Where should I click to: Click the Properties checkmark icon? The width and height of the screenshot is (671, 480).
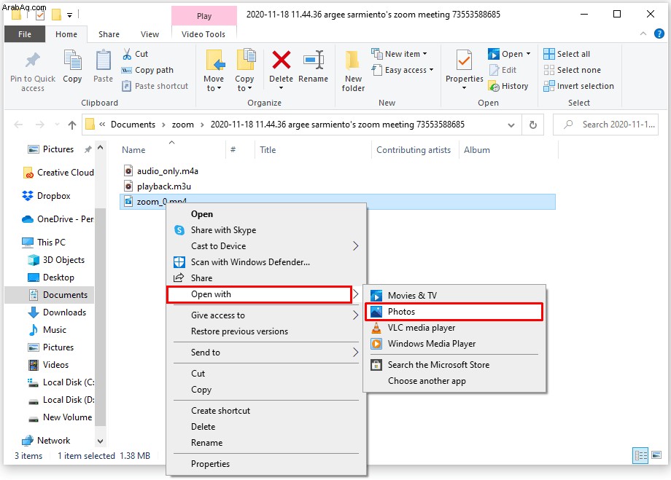(x=464, y=60)
